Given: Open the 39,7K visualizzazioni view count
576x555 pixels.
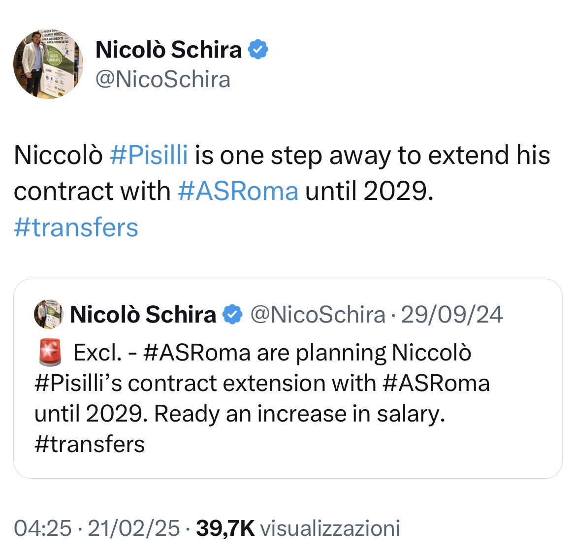Looking at the screenshot, I should point(298,528).
